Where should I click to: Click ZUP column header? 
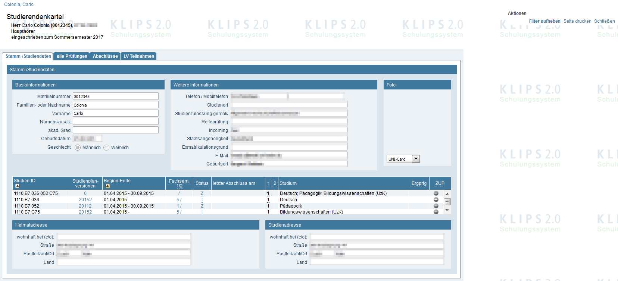click(440, 183)
